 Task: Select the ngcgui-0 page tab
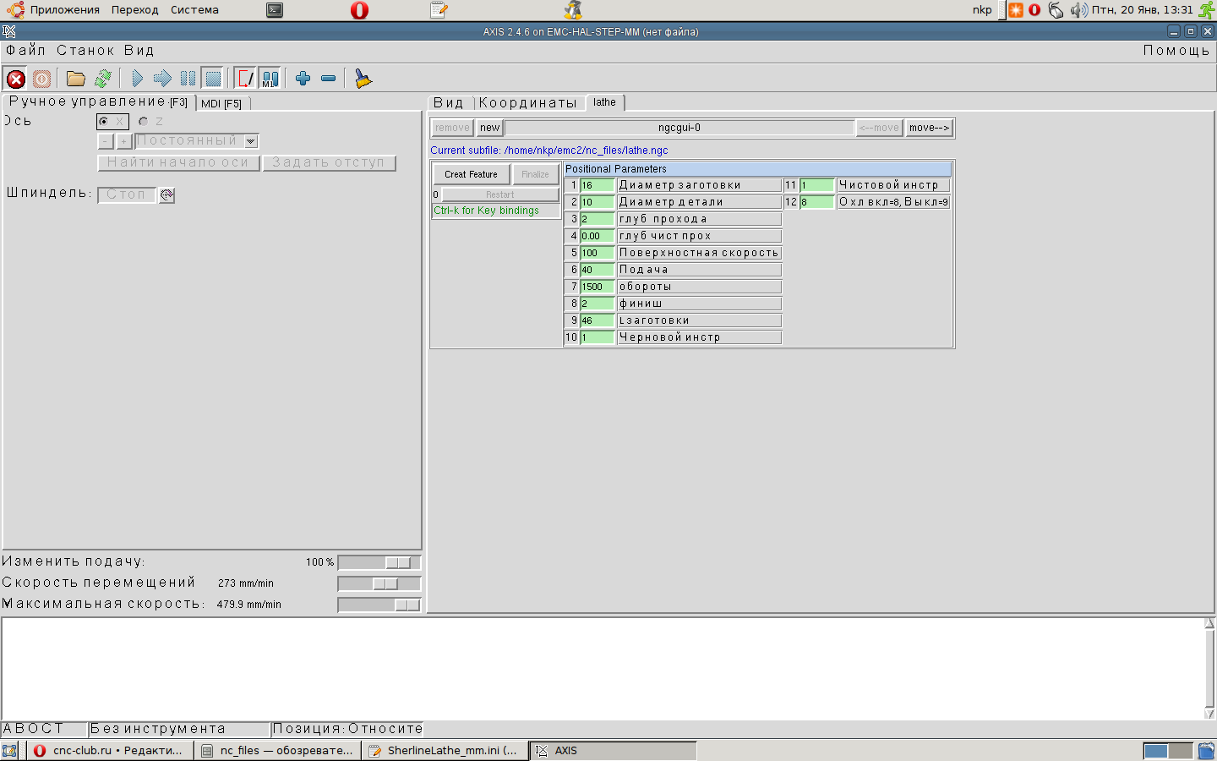point(679,128)
